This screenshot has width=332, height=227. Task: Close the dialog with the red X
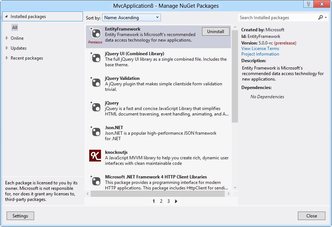322,4
